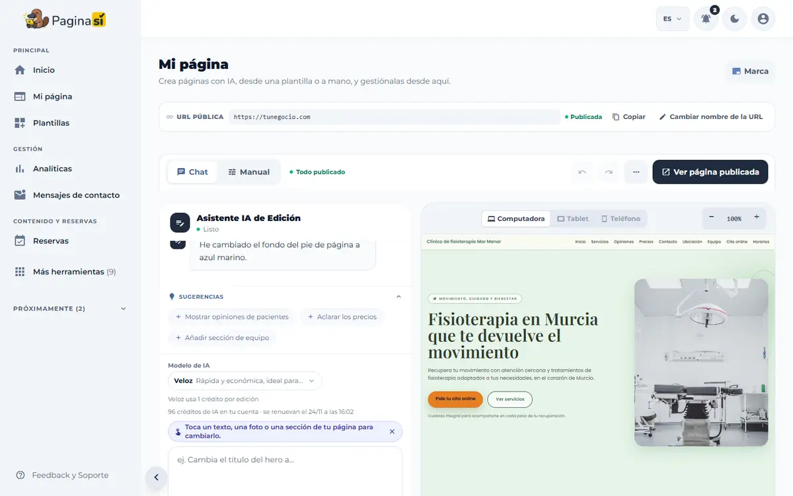
Task: Open Mensajes de contacto
Action: point(76,195)
